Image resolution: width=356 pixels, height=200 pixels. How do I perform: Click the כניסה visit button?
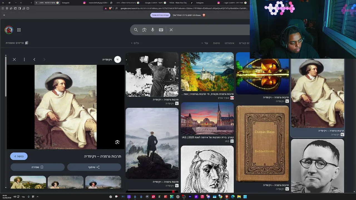point(19,156)
